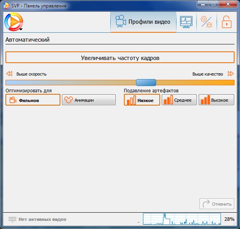Click the 'Выше качество' forward arrows icon
The image size is (240, 229).
point(231,74)
